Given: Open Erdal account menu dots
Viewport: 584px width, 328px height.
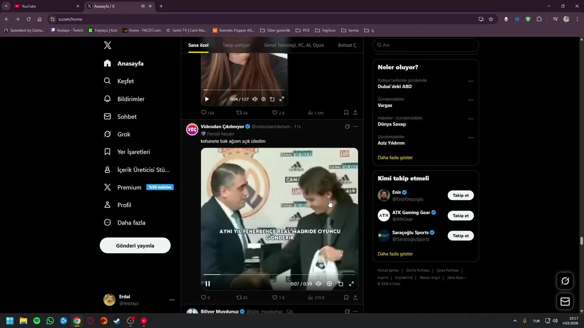Looking at the screenshot, I should (172, 300).
